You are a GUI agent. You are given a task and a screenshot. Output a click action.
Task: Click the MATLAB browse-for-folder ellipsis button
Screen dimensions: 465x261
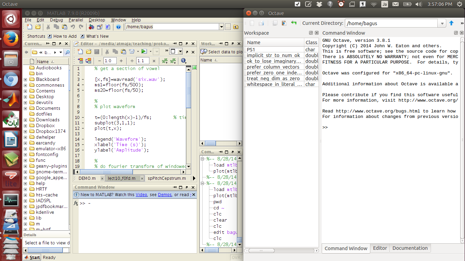point(228,27)
